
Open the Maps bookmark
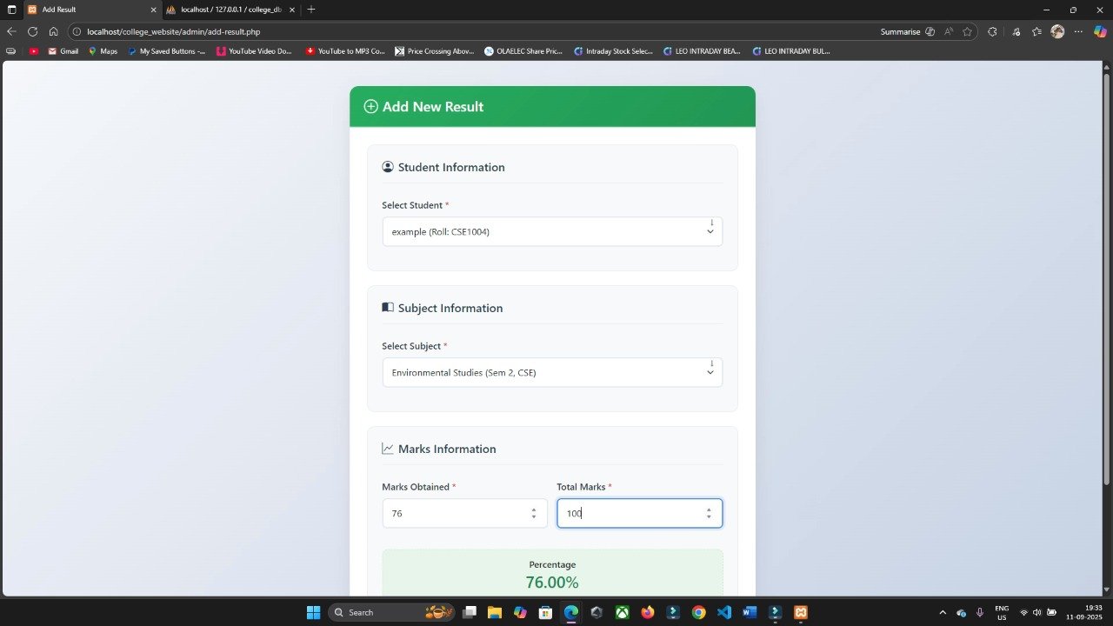coord(103,51)
